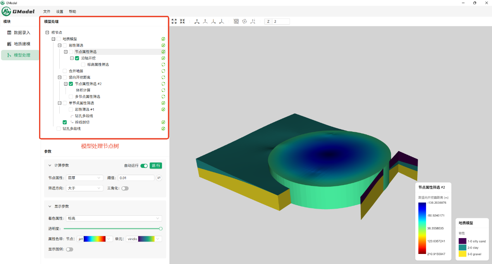The image size is (492, 264).
Task: Uncheck the 沿轴开挖 node checkbox
Action: click(77, 58)
